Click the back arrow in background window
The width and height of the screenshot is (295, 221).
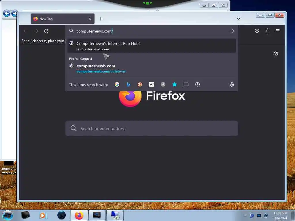tap(7, 13)
